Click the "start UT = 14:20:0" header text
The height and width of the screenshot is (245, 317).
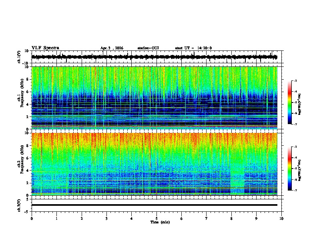(x=193, y=48)
